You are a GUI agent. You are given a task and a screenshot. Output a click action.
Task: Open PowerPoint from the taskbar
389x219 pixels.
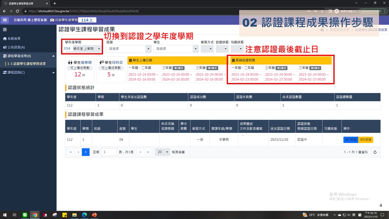coord(94,215)
